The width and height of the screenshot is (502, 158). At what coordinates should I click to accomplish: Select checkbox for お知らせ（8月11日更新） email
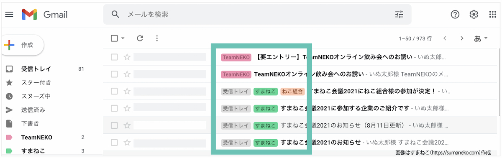[x=114, y=125]
